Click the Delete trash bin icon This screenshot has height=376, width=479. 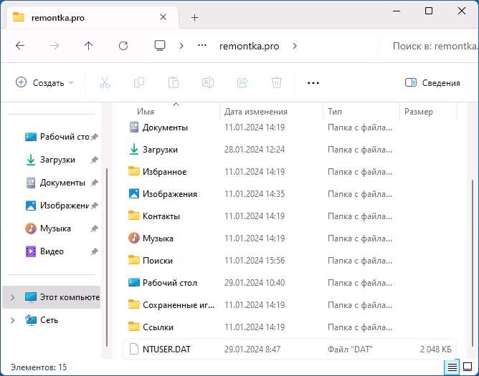277,82
